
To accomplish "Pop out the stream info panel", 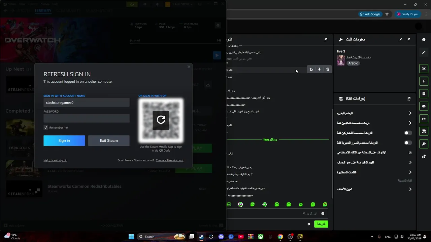I will [x=408, y=40].
